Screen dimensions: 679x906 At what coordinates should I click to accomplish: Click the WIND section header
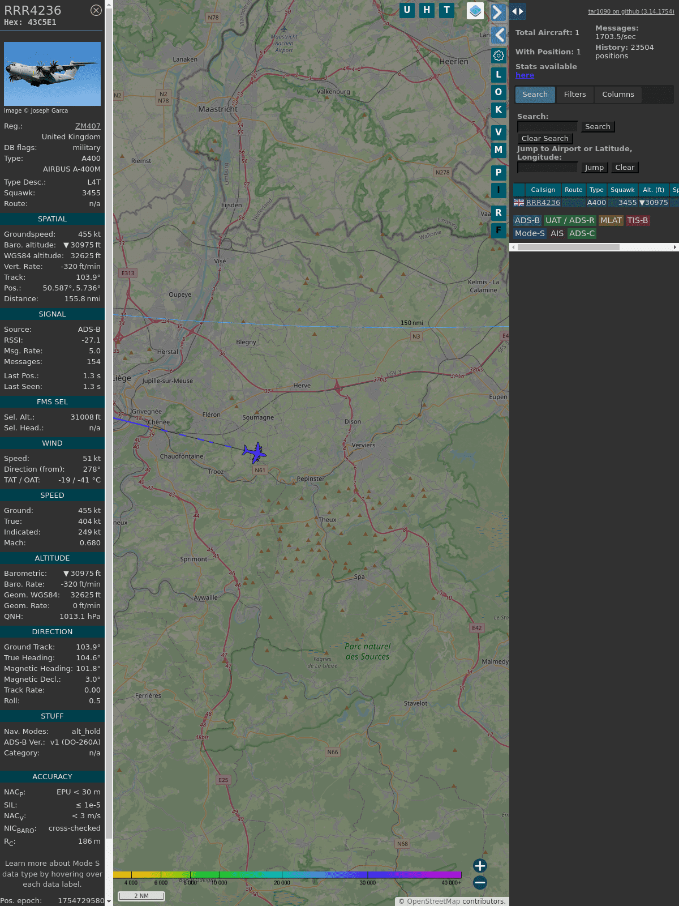pyautogui.click(x=52, y=443)
